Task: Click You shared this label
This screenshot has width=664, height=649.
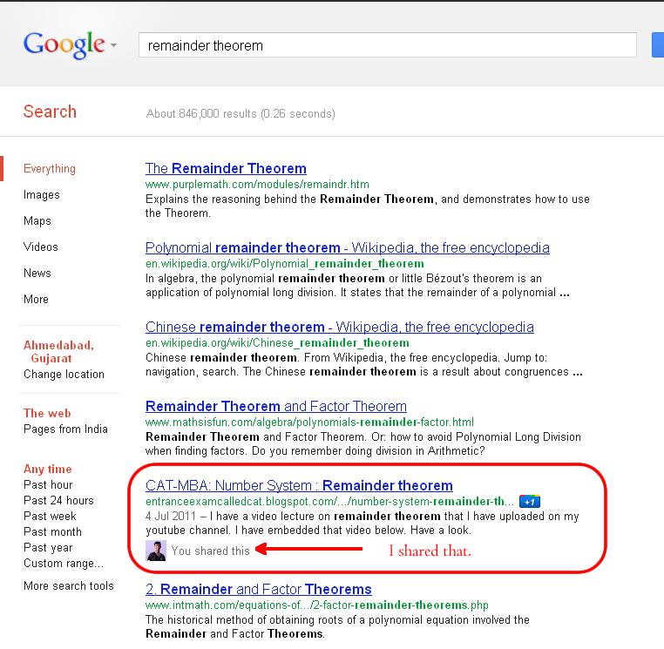Action: pos(211,551)
